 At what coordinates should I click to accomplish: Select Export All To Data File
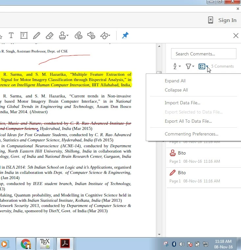pos(188,121)
